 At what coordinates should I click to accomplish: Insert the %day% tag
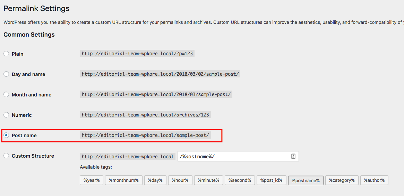pyautogui.click(x=155, y=180)
